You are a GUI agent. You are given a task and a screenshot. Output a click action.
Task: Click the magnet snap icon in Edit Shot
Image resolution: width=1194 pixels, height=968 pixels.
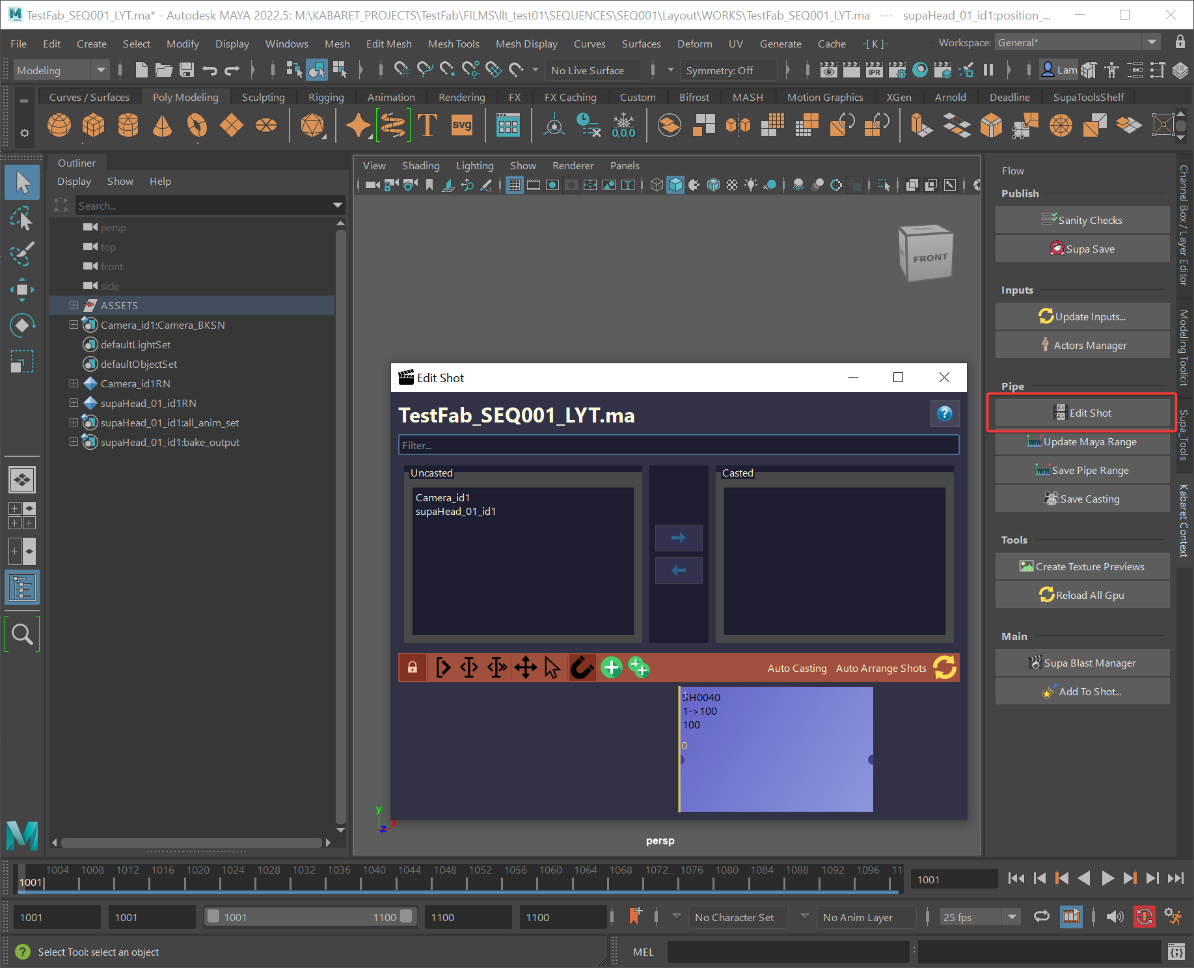582,667
